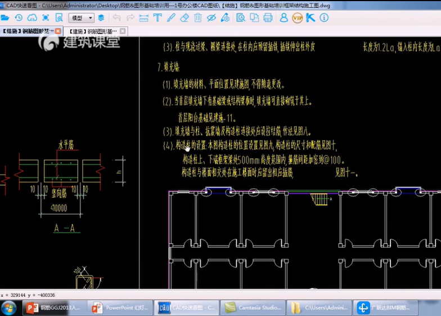Toggle the fullscreen view icon
The height and width of the screenshot is (316, 441).
pyautogui.click(x=46, y=18)
